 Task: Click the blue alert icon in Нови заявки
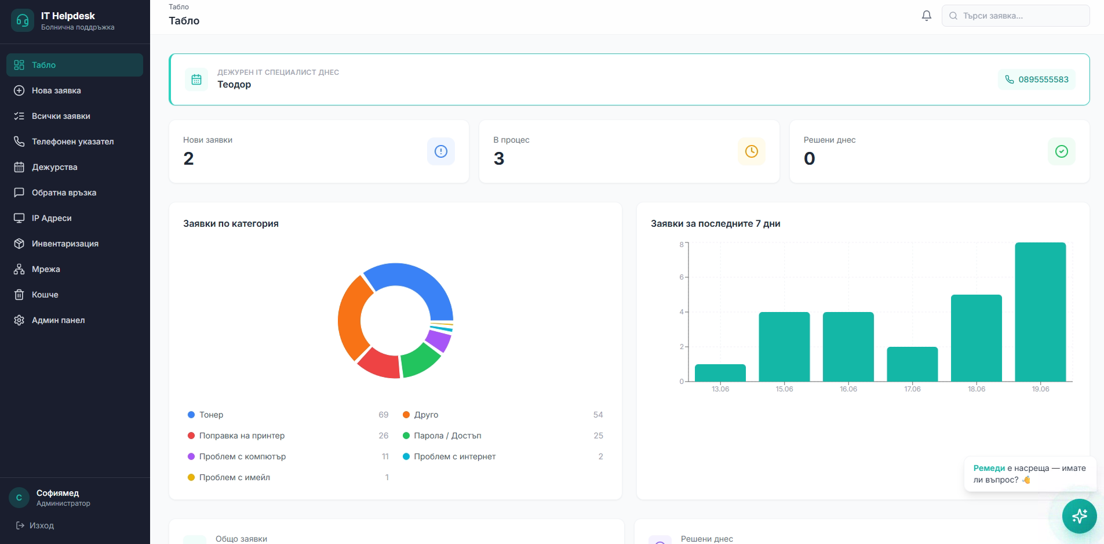point(441,151)
